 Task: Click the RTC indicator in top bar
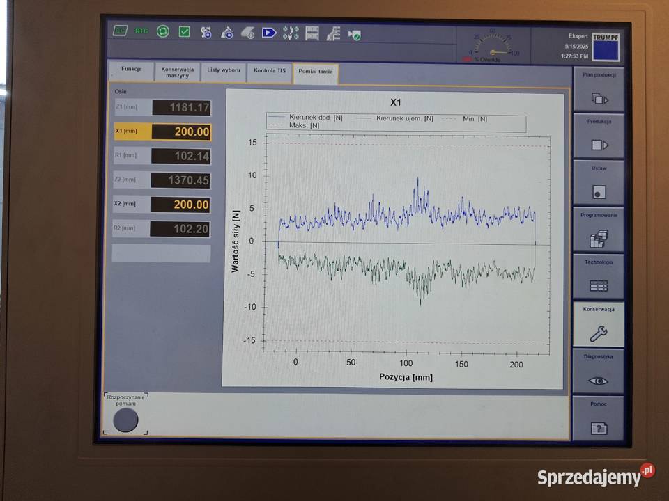click(x=141, y=31)
